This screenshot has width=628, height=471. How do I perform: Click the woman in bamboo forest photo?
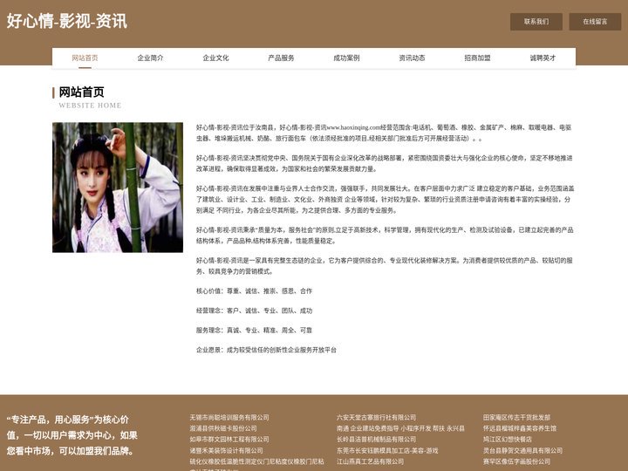(x=118, y=188)
